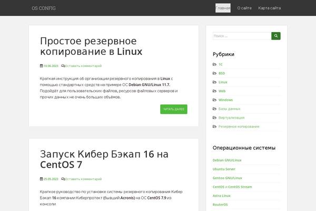Image resolution: width=316 pixels, height=211 pixels.
Task: Click folder icon beside Web category
Action: point(214,91)
